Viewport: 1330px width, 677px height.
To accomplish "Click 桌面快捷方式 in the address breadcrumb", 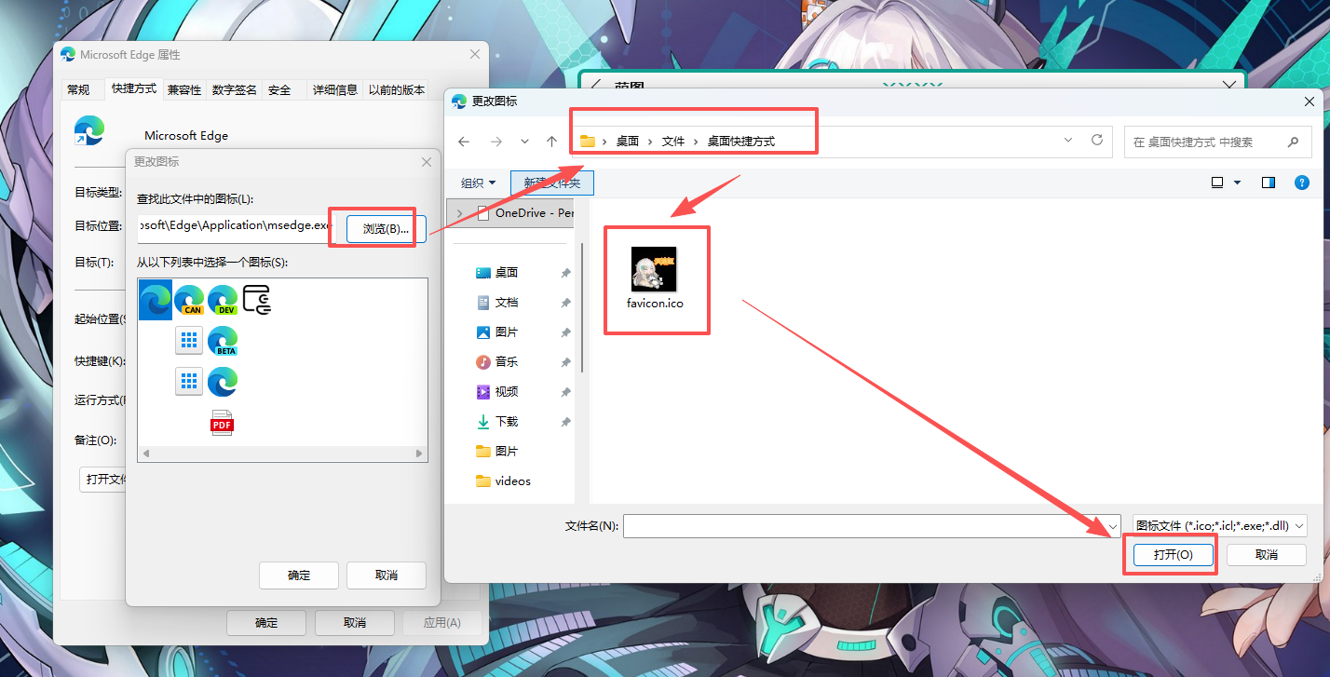I will click(741, 142).
